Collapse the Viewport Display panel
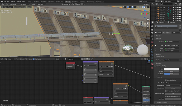Viewport: 182px width, 106px height. point(161,66)
